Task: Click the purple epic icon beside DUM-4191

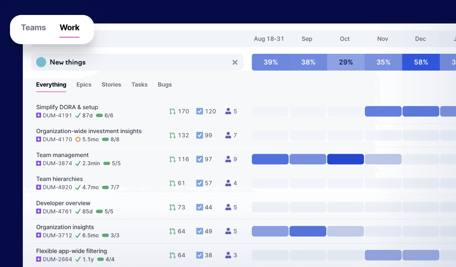Action: (x=39, y=115)
